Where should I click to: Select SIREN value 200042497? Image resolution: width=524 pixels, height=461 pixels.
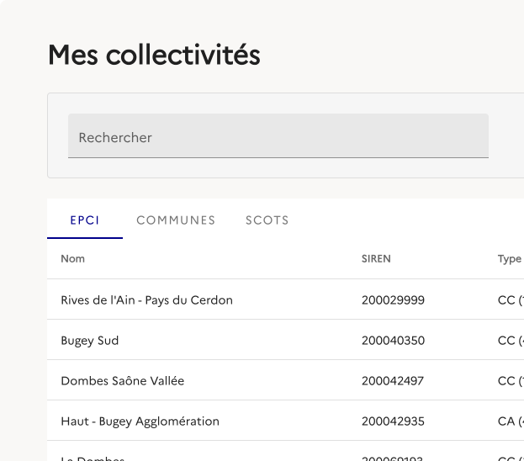click(x=393, y=381)
